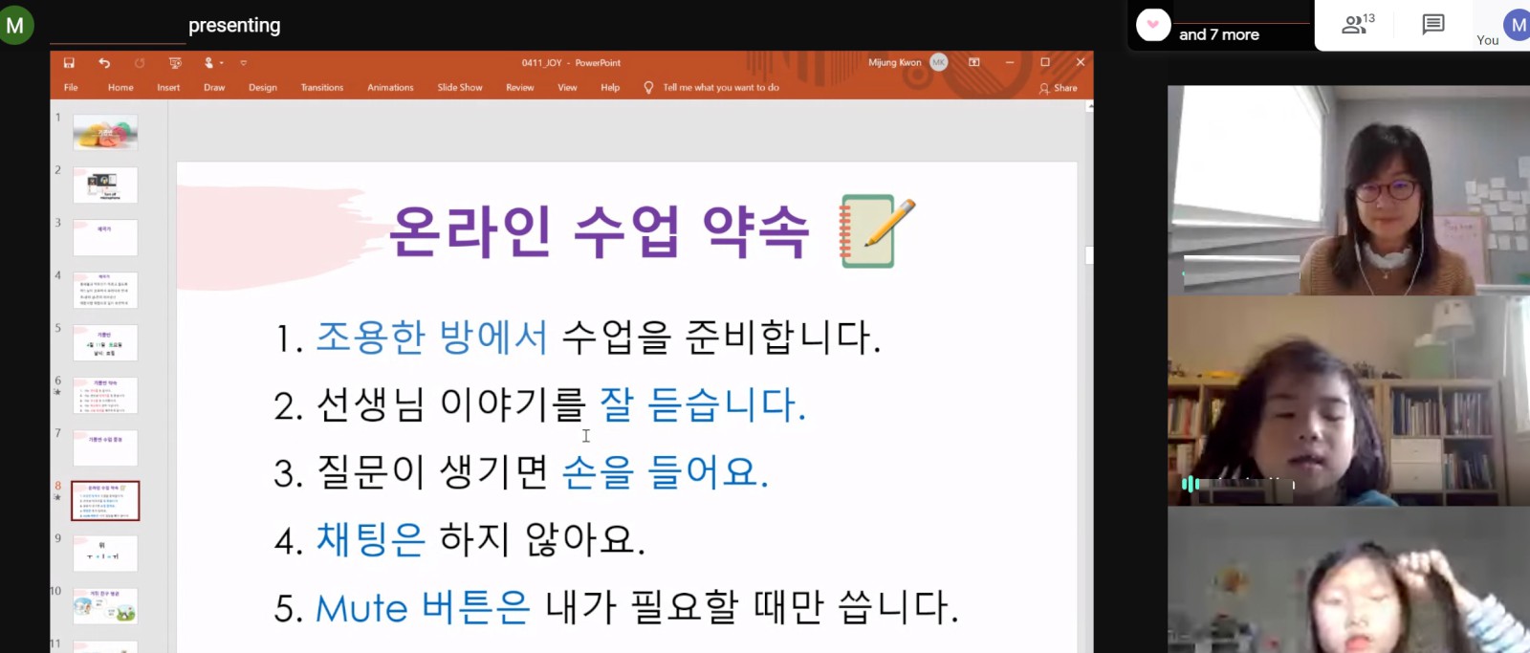Click the lightbulb Tell me icon
1530x653 pixels.
[x=648, y=88]
